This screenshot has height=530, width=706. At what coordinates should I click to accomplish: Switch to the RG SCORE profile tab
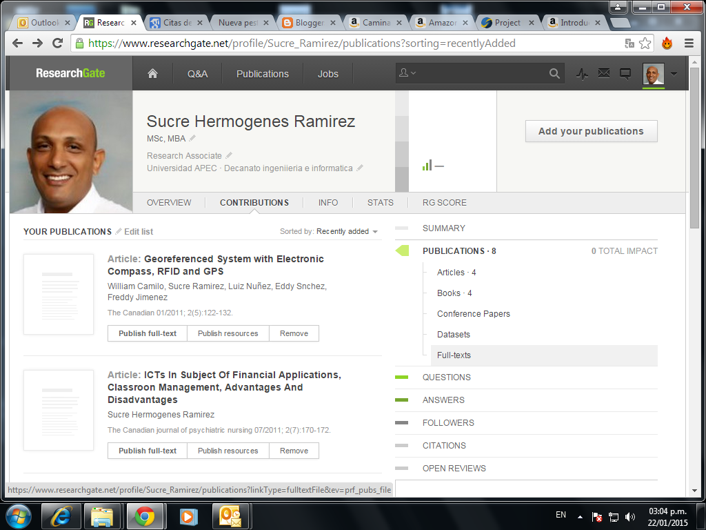pos(445,203)
